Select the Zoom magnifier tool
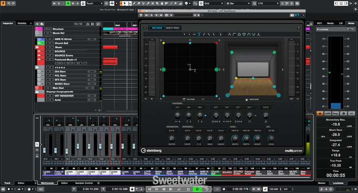The height and width of the screenshot is (193, 358). click(x=158, y=3)
